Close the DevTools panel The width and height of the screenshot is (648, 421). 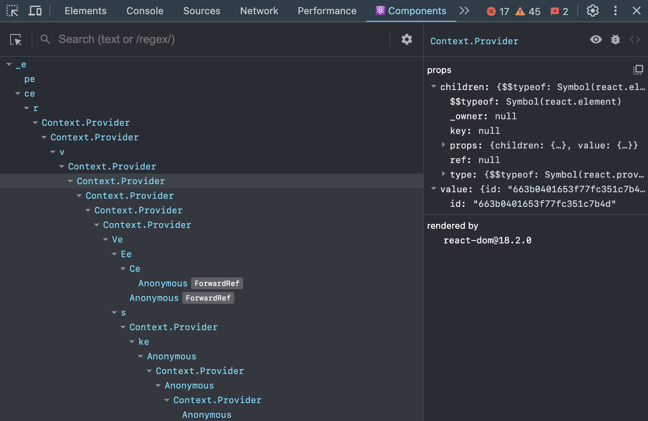pyautogui.click(x=637, y=11)
